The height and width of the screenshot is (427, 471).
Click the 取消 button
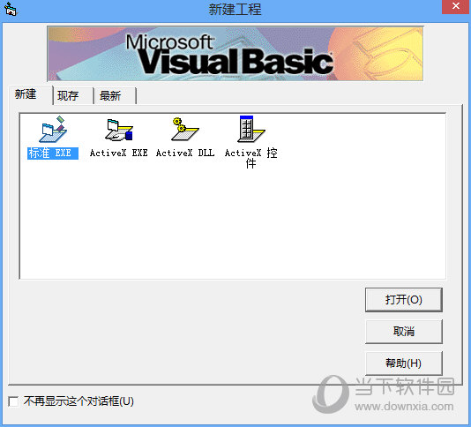coord(404,332)
